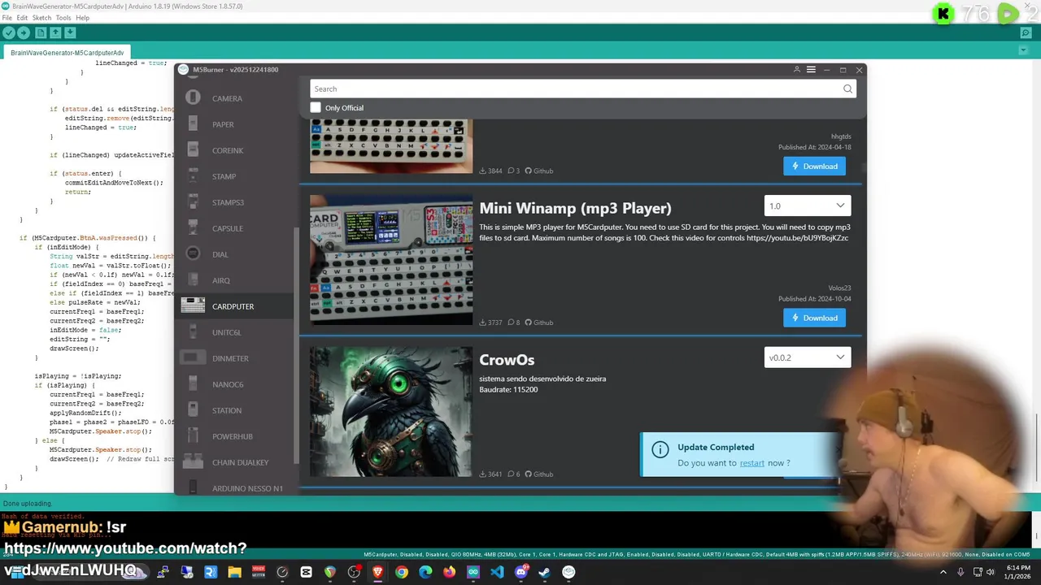
Task: Open the Mini Winamp Github link
Action: coord(539,323)
